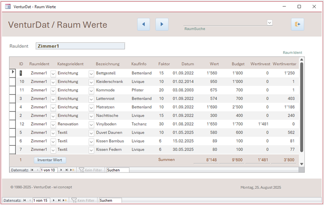Image resolution: width=324 pixels, height=205 pixels.
Task: Go to first record in '1 von 15' navigator
Action: pyautogui.click(x=24, y=201)
